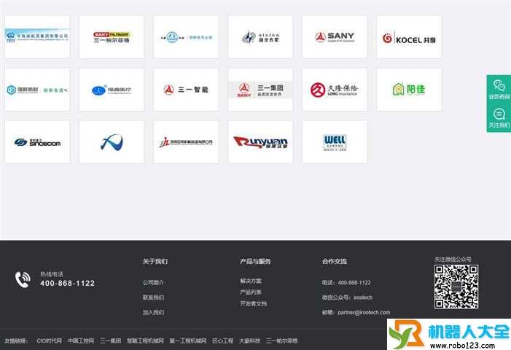Click the blue swoosh partner logo card

pyautogui.click(x=112, y=142)
